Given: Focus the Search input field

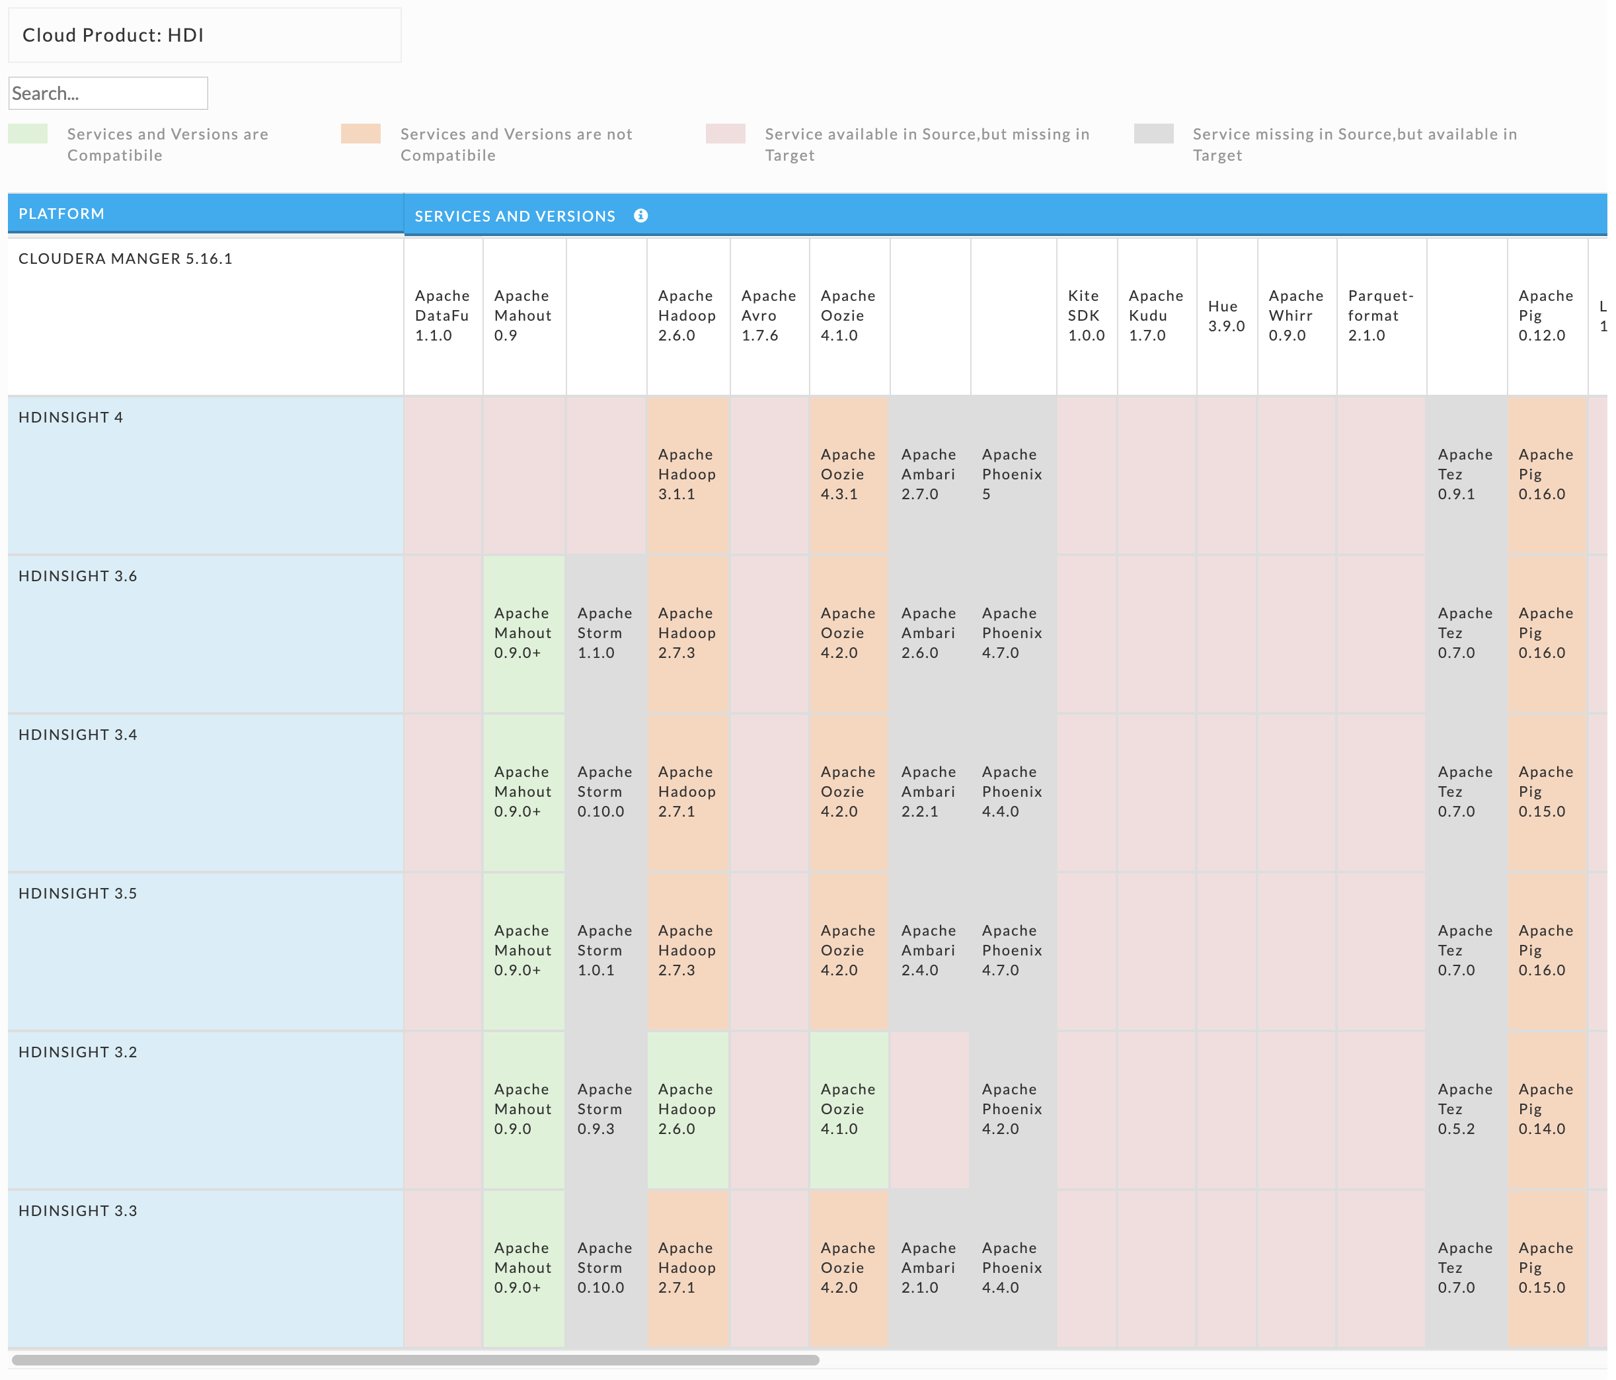Looking at the screenshot, I should [x=108, y=94].
